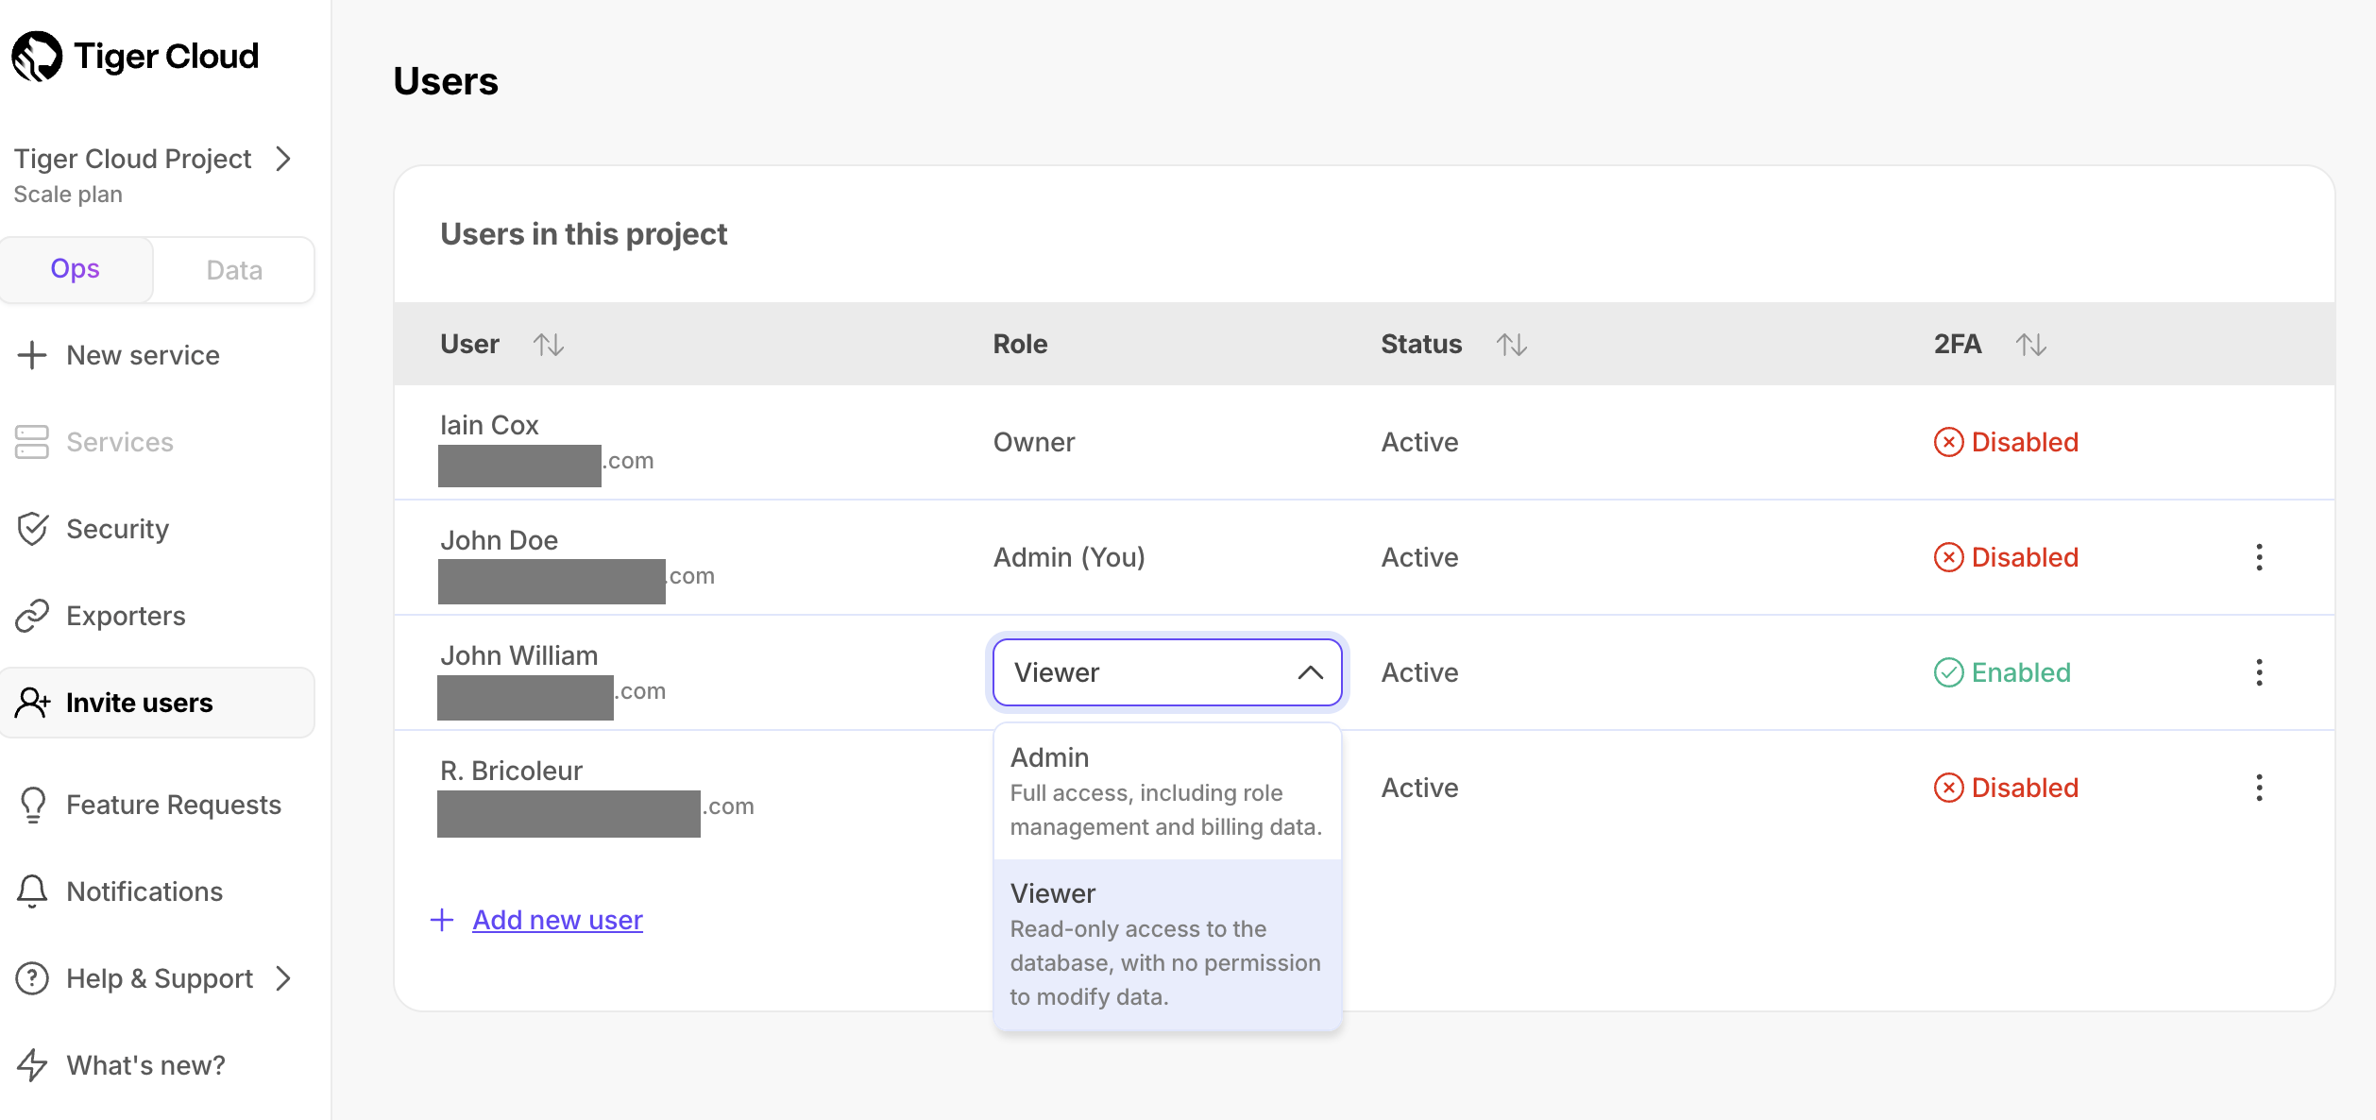This screenshot has height=1120, width=2376.
Task: Open Notifications from sidebar
Action: [x=144, y=891]
